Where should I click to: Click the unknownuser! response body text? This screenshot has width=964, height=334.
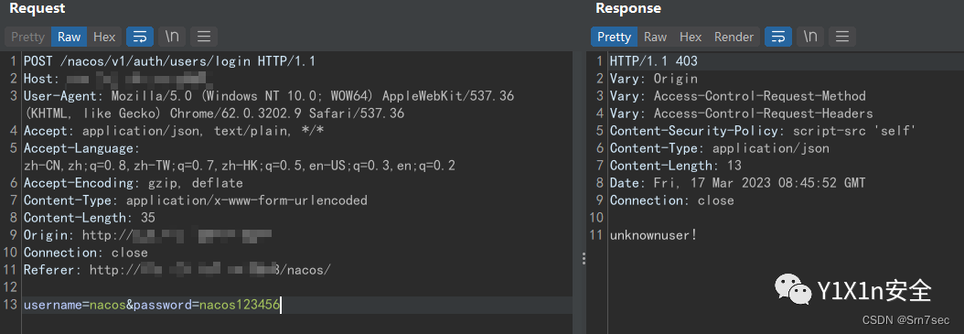pos(654,235)
